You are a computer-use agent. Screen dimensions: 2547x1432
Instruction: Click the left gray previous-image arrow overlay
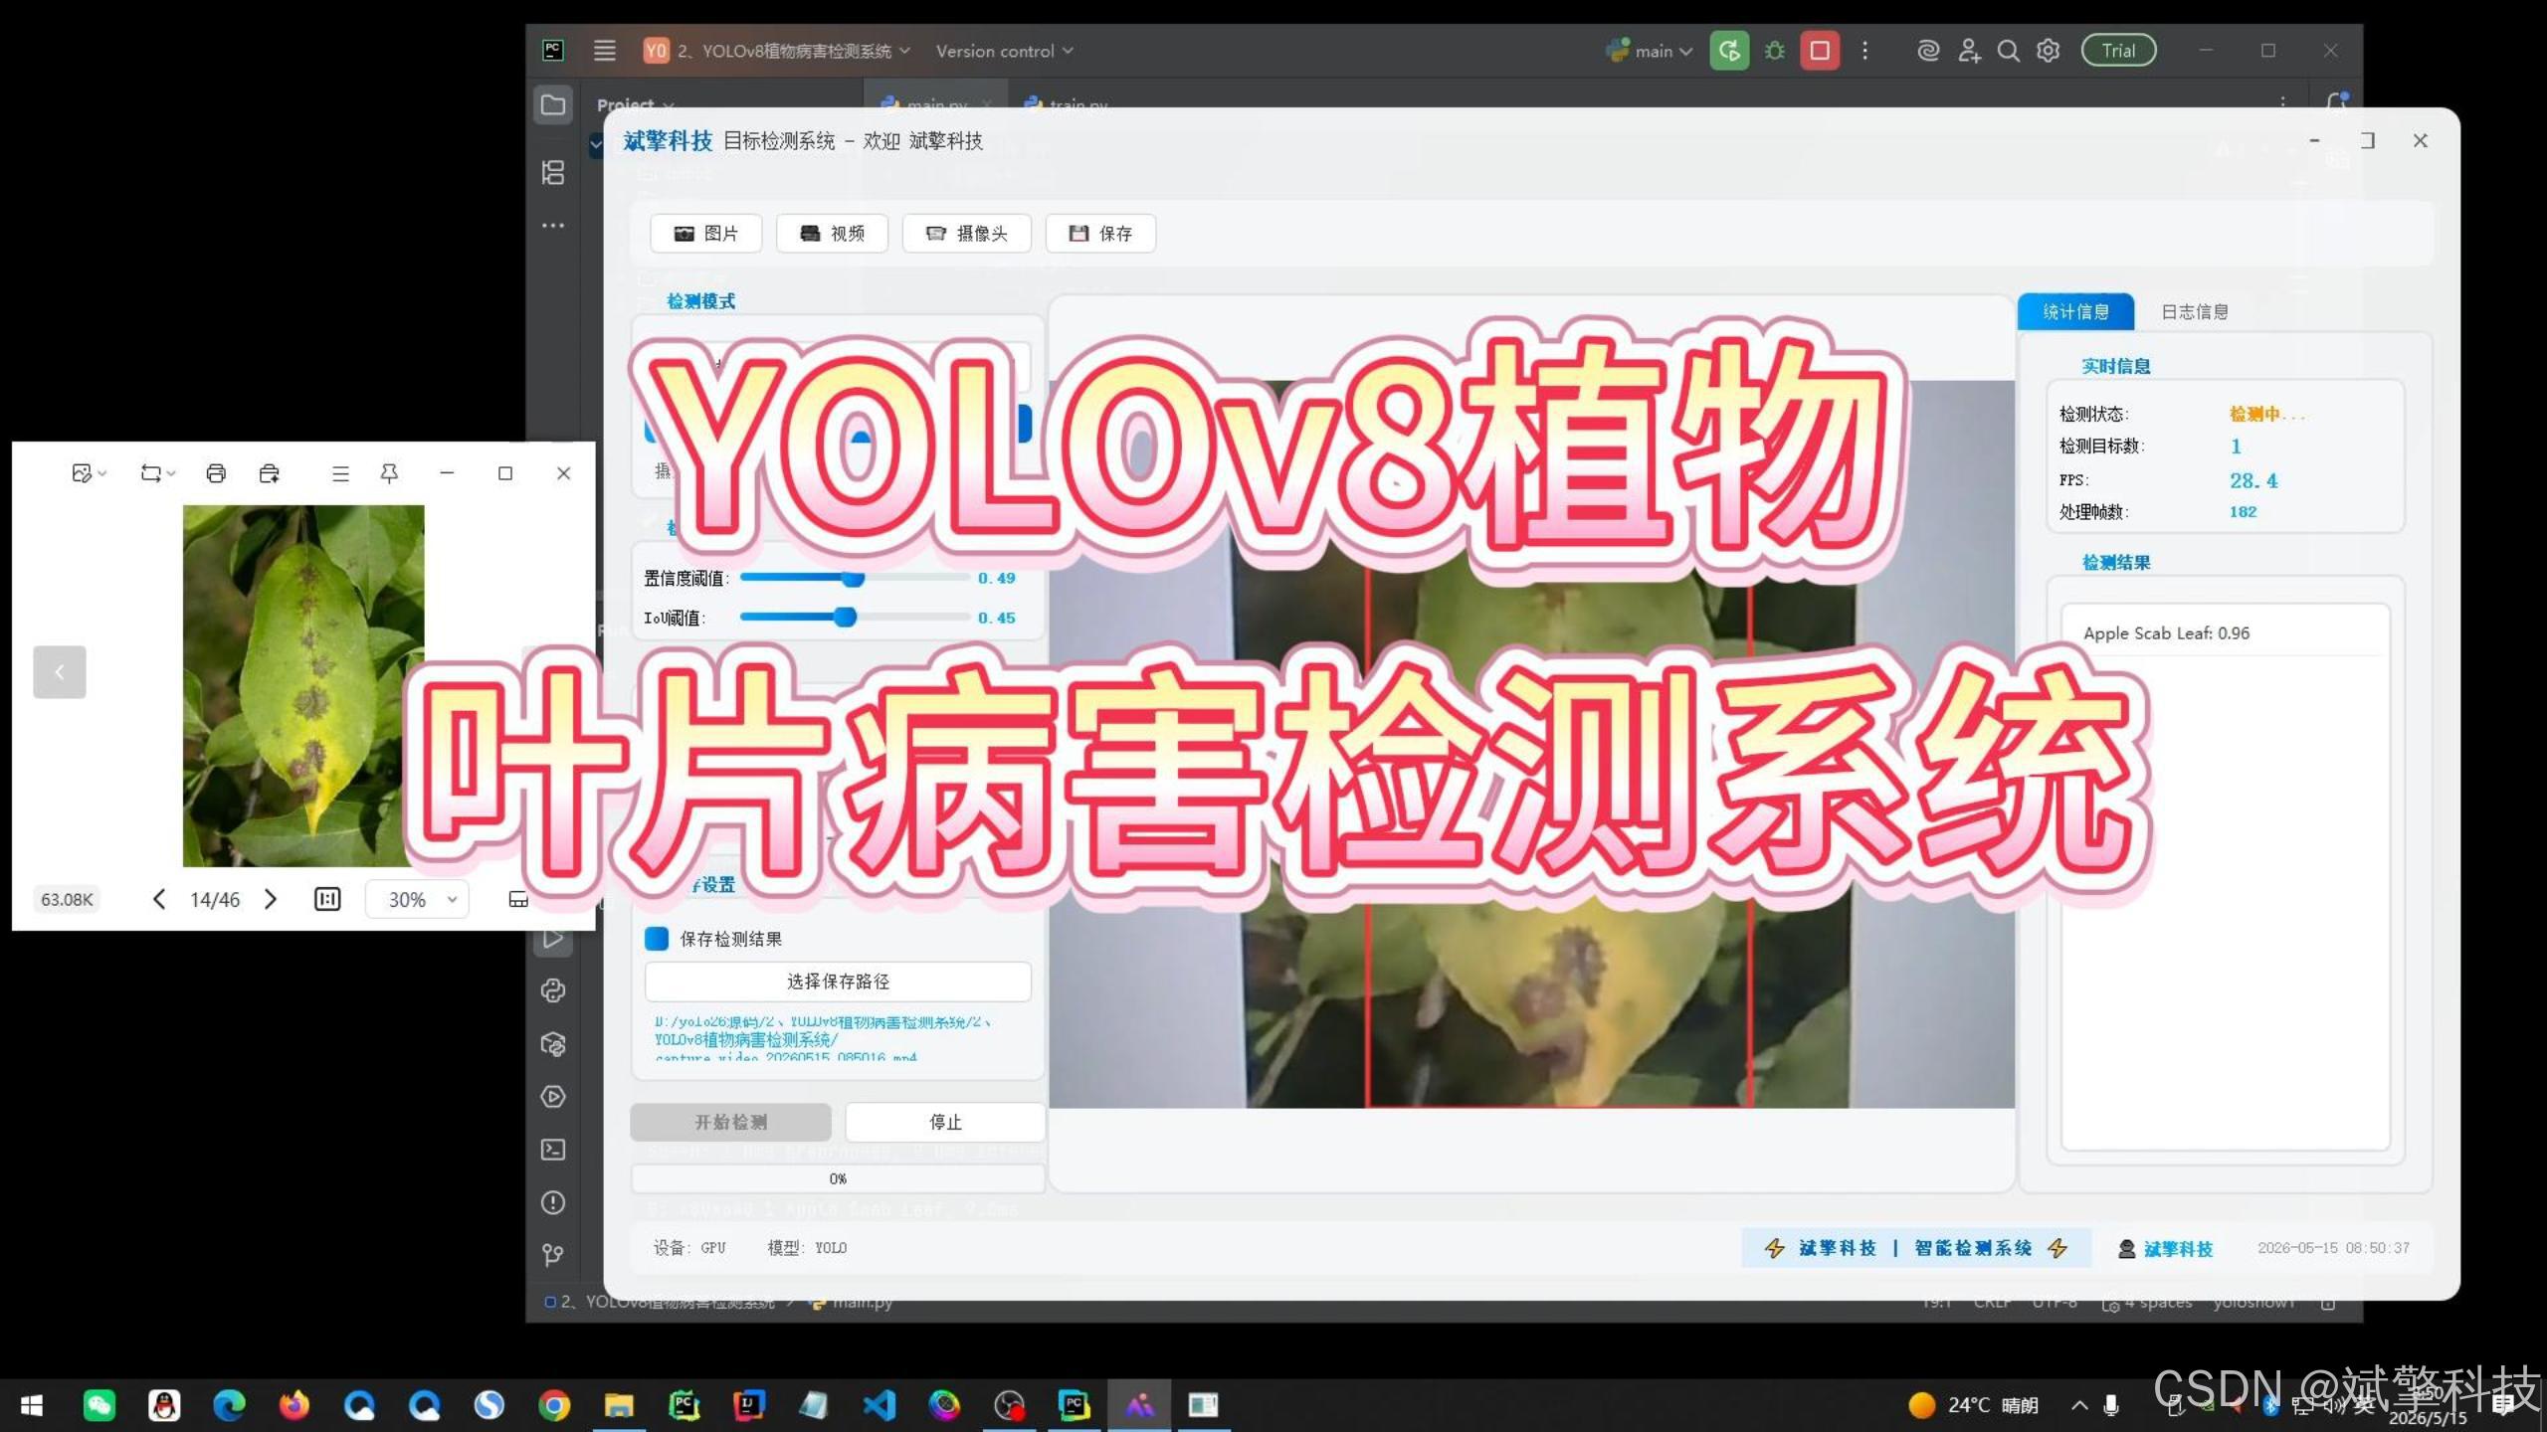(60, 672)
